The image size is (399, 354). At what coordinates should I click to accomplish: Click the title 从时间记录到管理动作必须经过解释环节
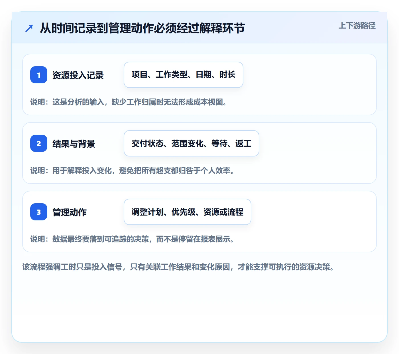(x=142, y=28)
